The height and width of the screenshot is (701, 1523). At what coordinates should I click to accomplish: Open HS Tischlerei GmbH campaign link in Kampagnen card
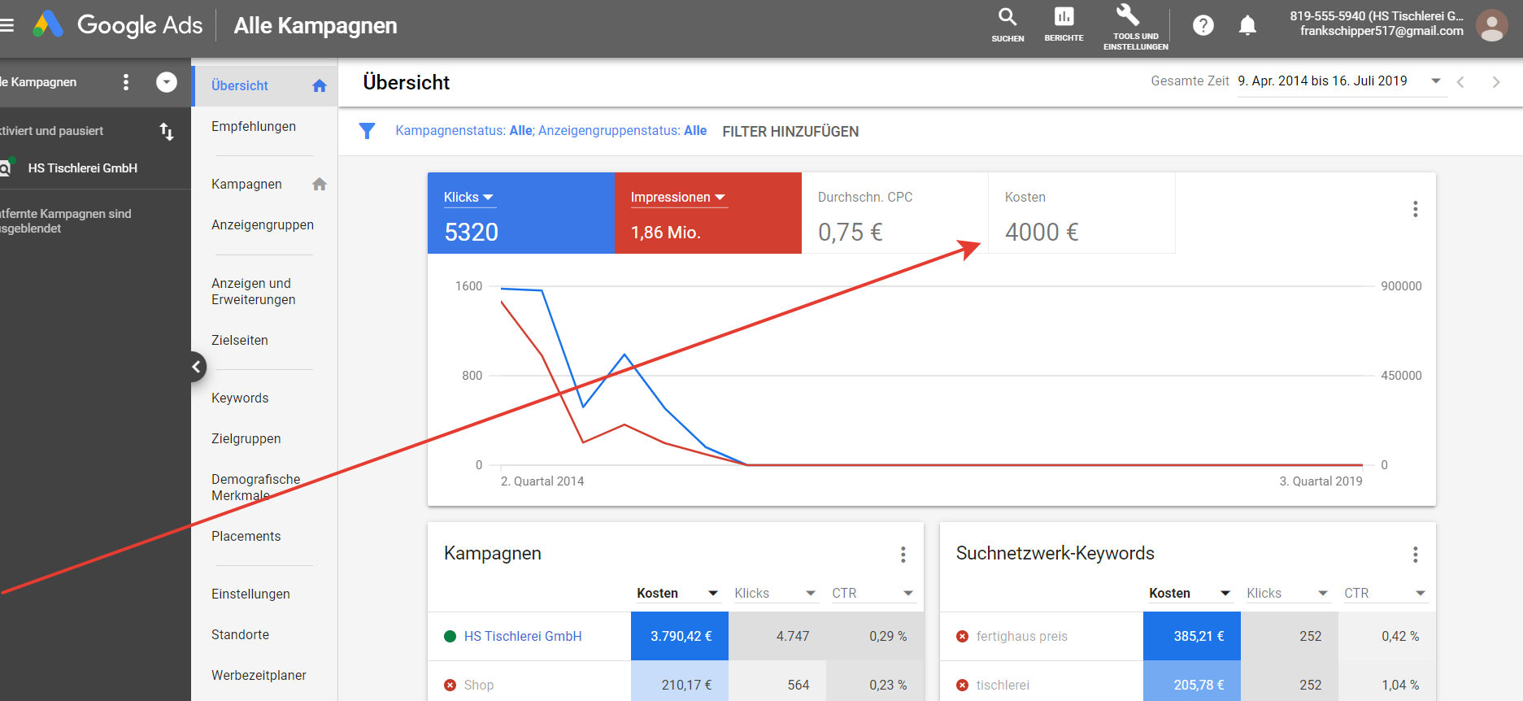tap(523, 637)
